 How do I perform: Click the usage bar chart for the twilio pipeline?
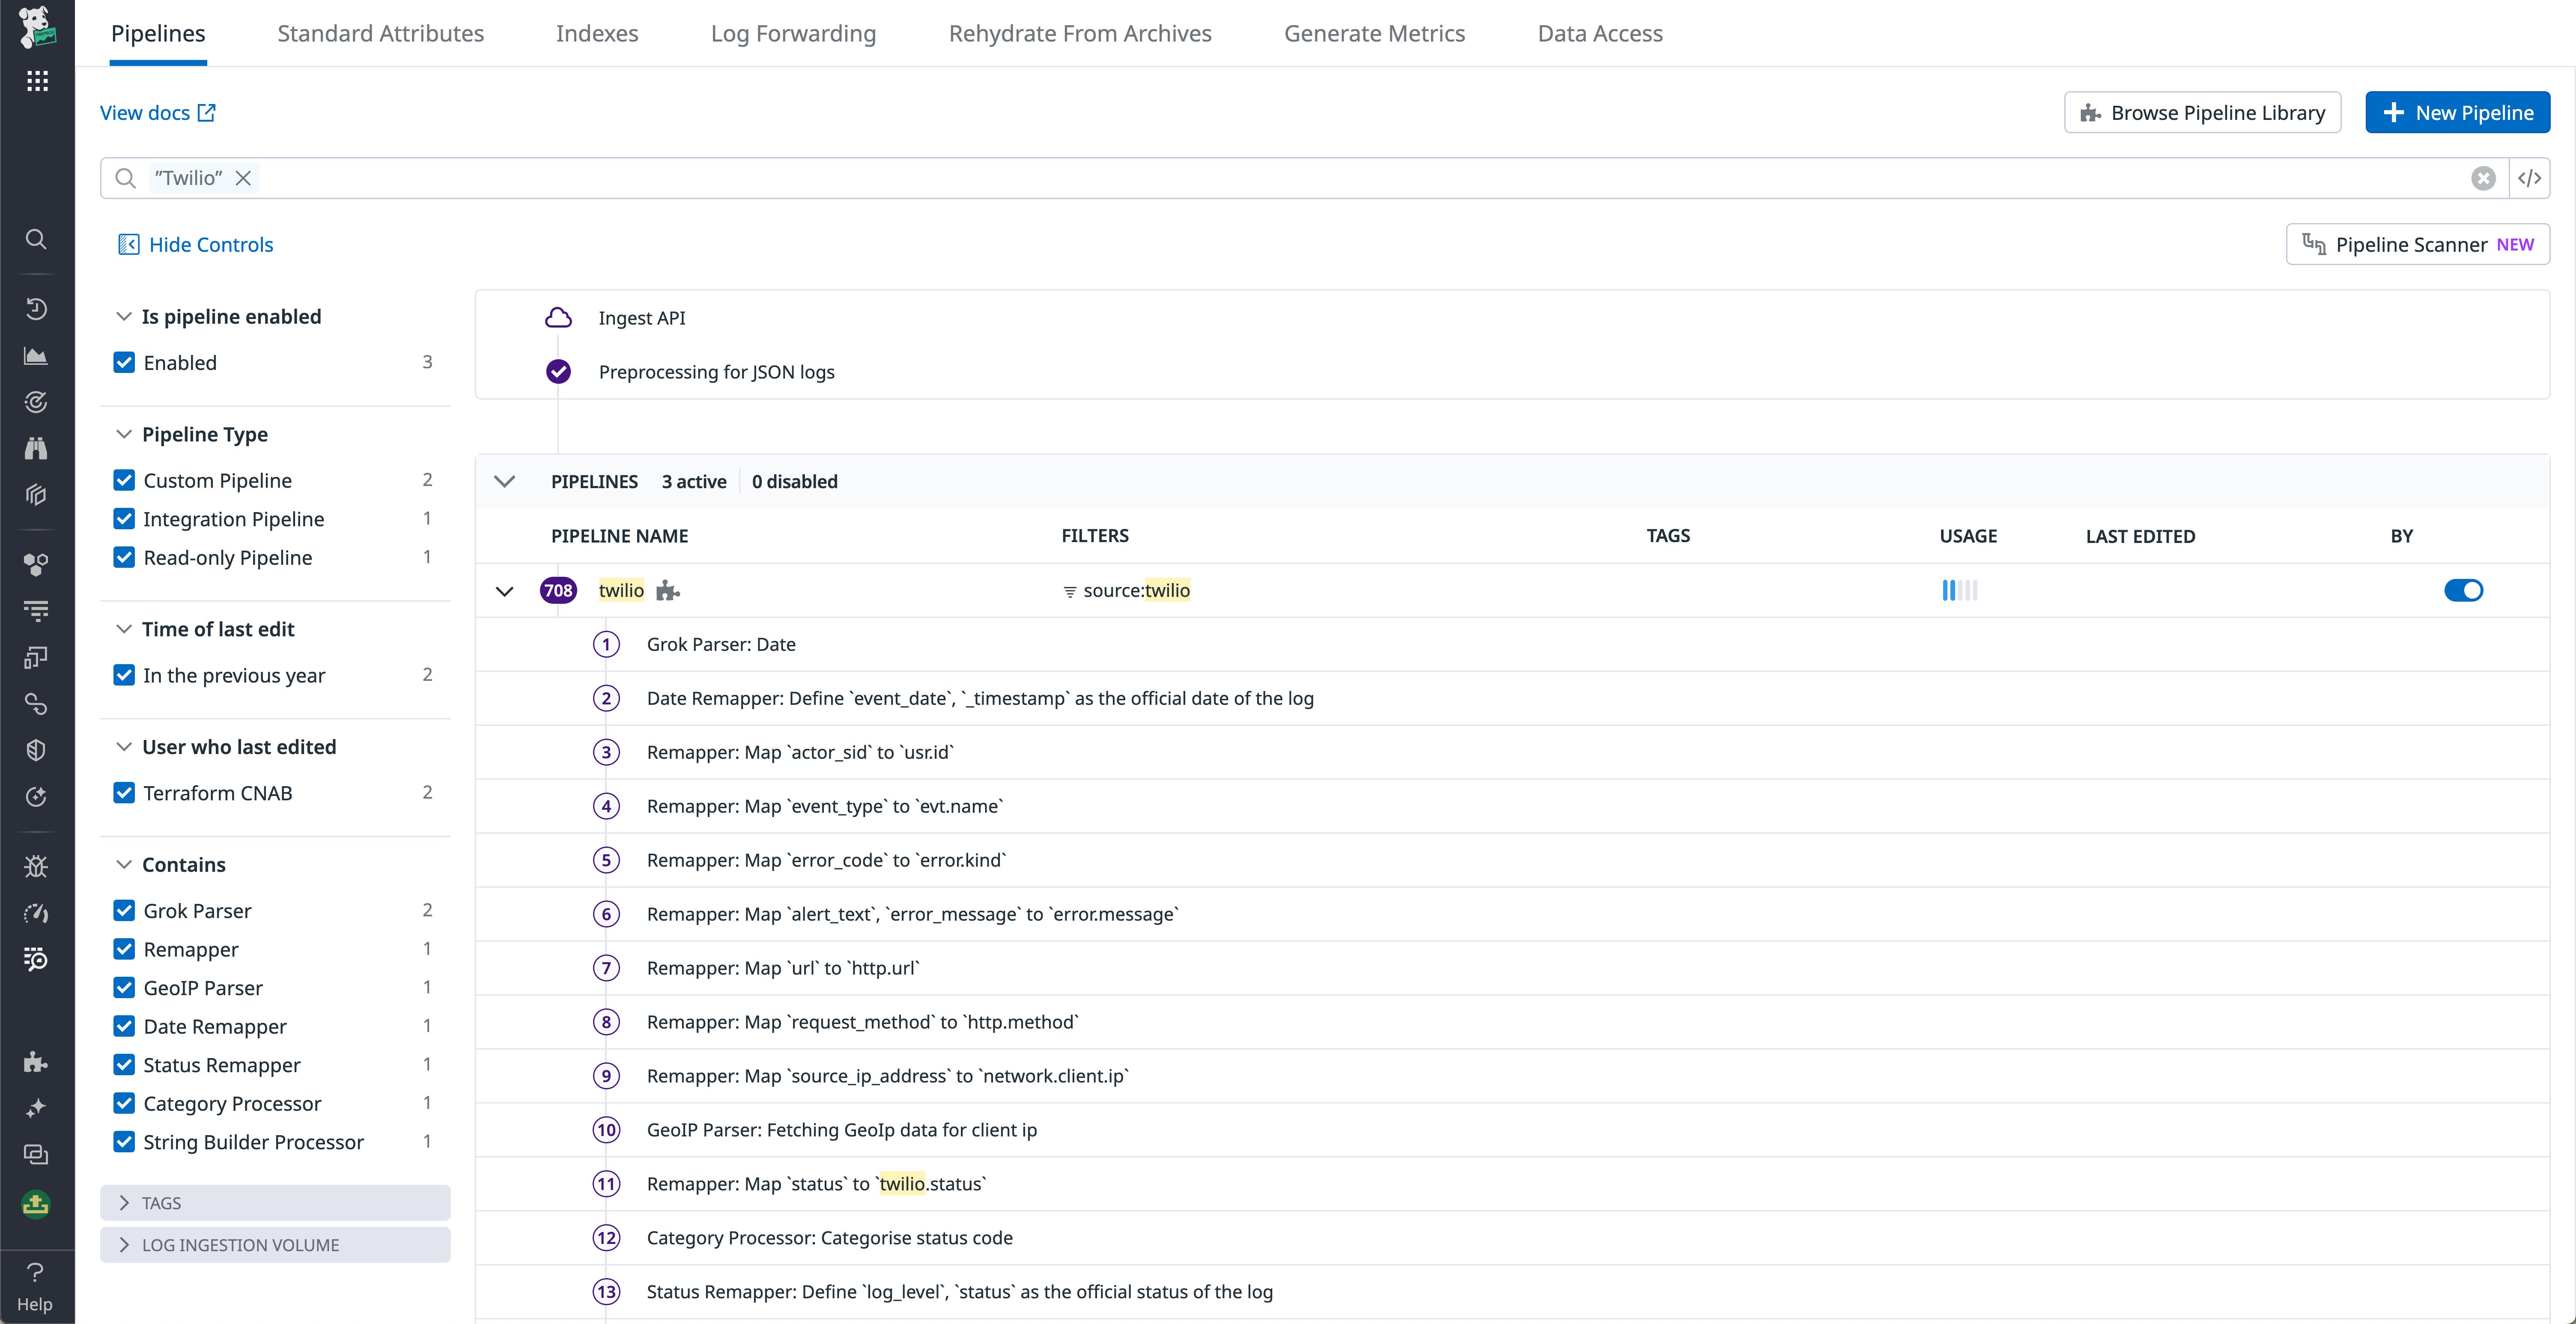point(1959,590)
